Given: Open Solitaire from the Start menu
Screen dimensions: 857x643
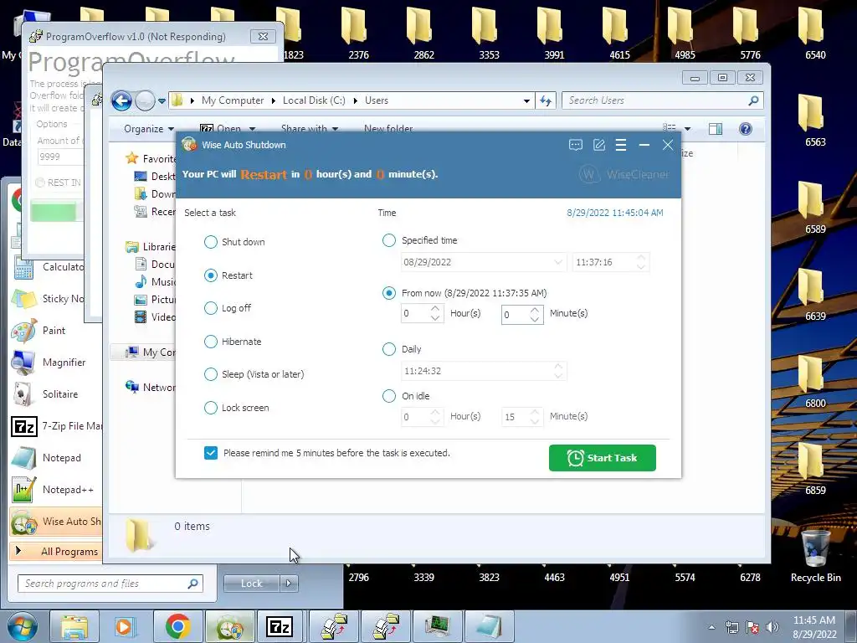Looking at the screenshot, I should pos(54,394).
